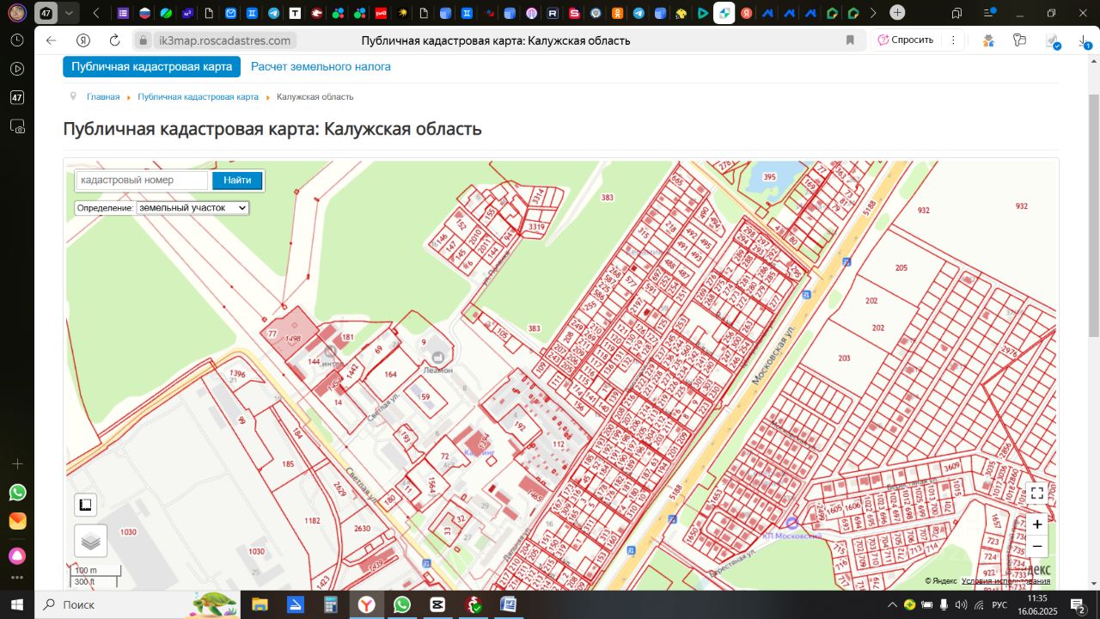Screen dimensions: 1100x619
Task: Open Условия использования link on map
Action: coord(1005,581)
